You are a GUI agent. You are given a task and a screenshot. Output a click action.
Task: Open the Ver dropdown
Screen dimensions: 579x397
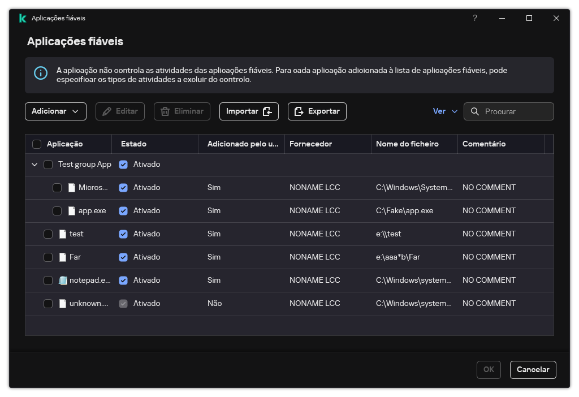point(445,111)
